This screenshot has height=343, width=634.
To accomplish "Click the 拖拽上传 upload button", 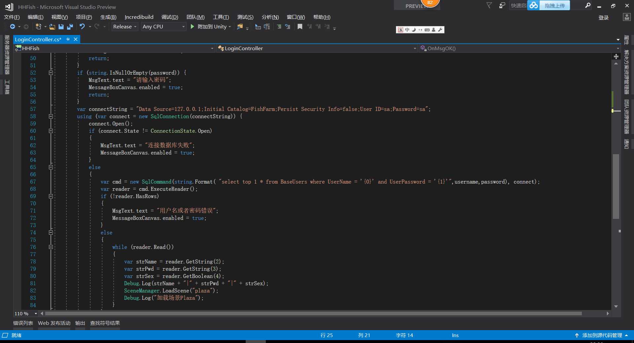I will tap(554, 6).
